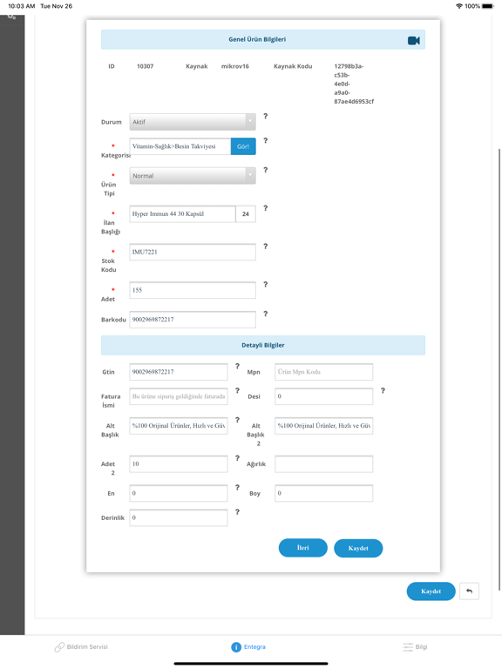Click the Kaydet button beside the undo arrow
502x669 pixels.
(431, 591)
